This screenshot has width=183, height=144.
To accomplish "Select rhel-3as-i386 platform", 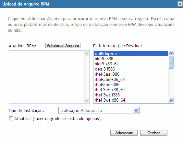I will pos(131,74).
